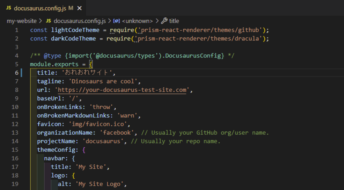Click line number 16 beside navbar
This screenshot has width=344, height=190.
[15, 158]
